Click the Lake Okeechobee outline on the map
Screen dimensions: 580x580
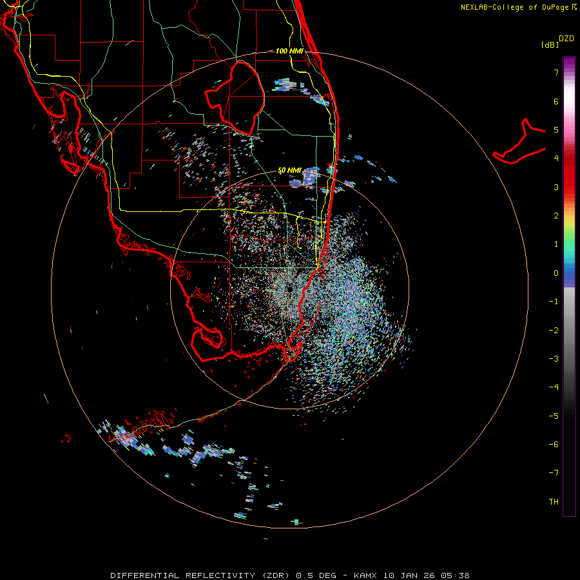coord(235,98)
